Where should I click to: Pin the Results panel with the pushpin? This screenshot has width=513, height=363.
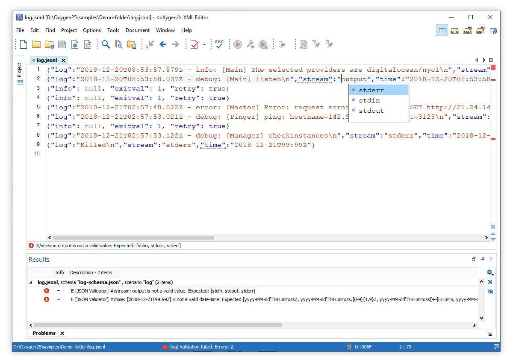pyautogui.click(x=483, y=259)
